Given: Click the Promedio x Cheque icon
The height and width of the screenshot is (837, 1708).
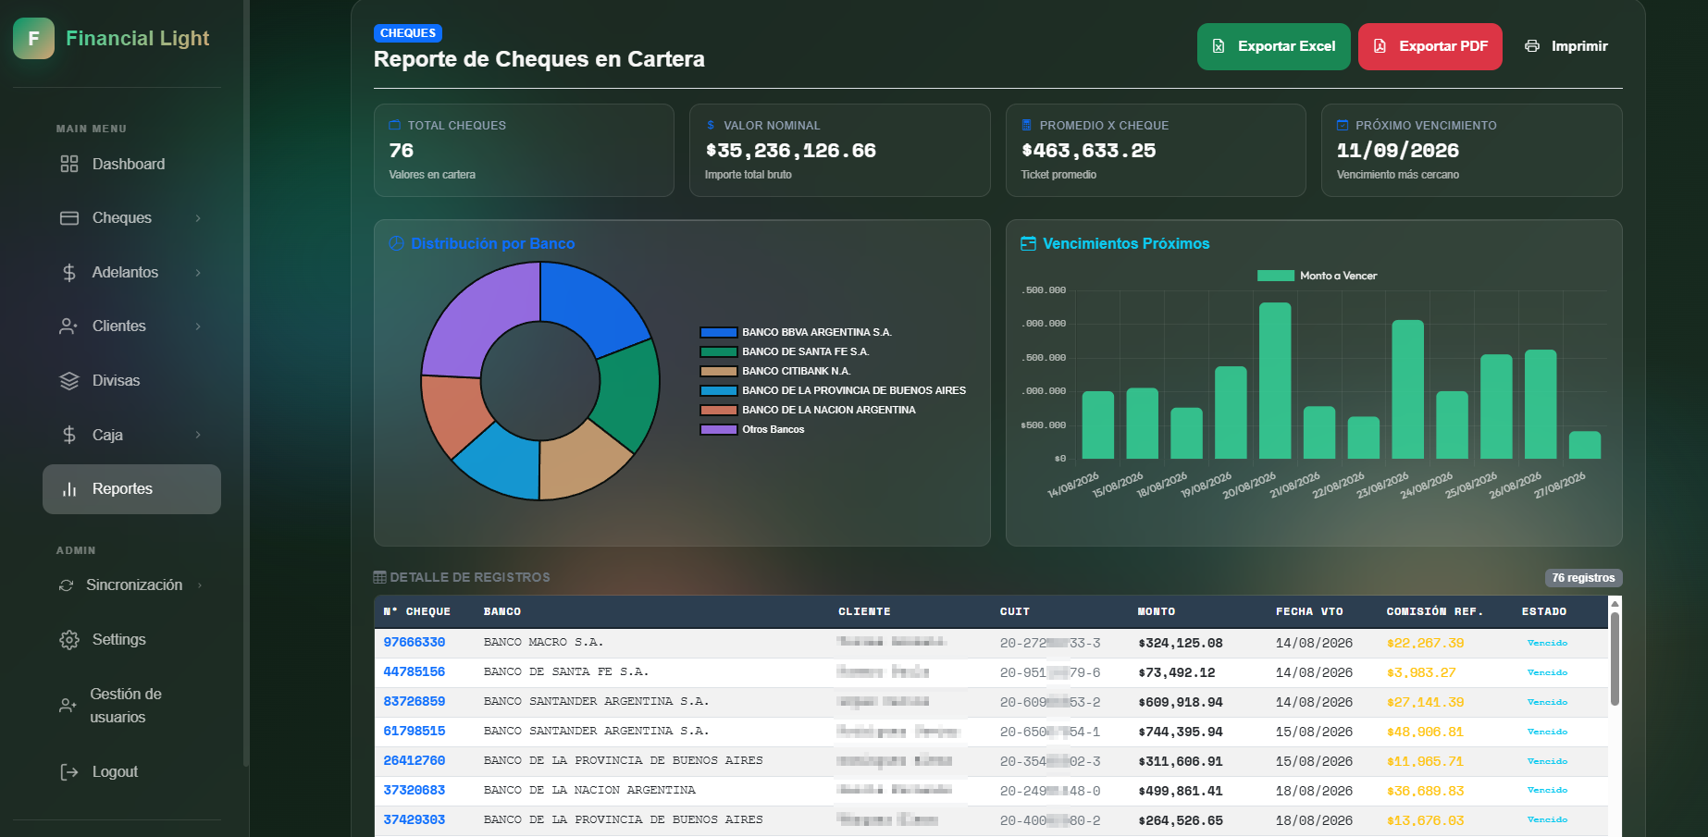Looking at the screenshot, I should point(1026,125).
